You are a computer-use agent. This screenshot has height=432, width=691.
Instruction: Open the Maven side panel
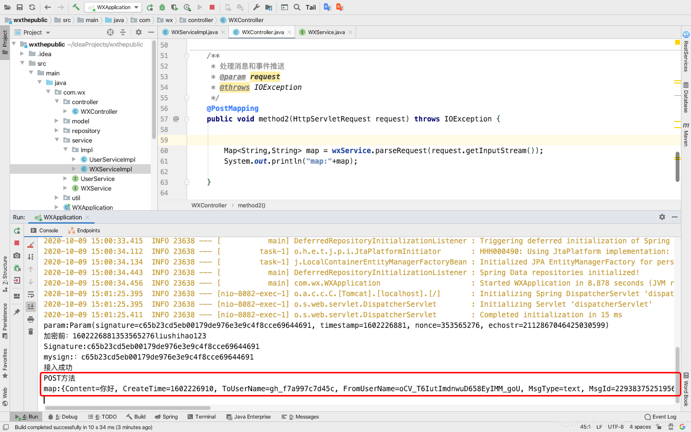tap(686, 134)
